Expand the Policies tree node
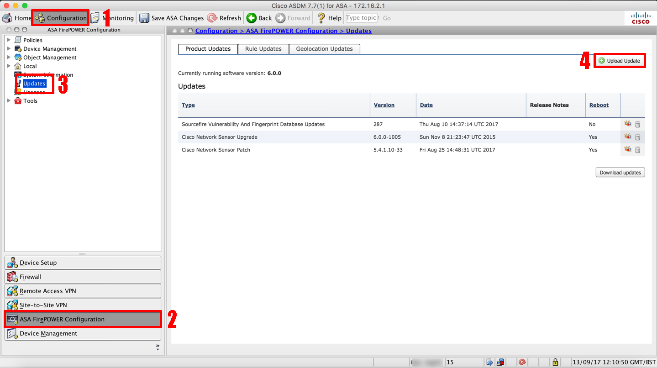Screen dimensions: 657x368 coord(9,40)
